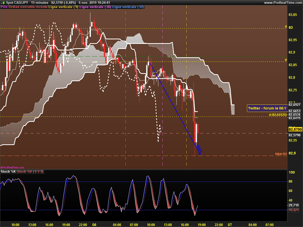This screenshot has height=227, width=303.
Task: Select the Ligne verticale (9) label
Action: point(63,7)
